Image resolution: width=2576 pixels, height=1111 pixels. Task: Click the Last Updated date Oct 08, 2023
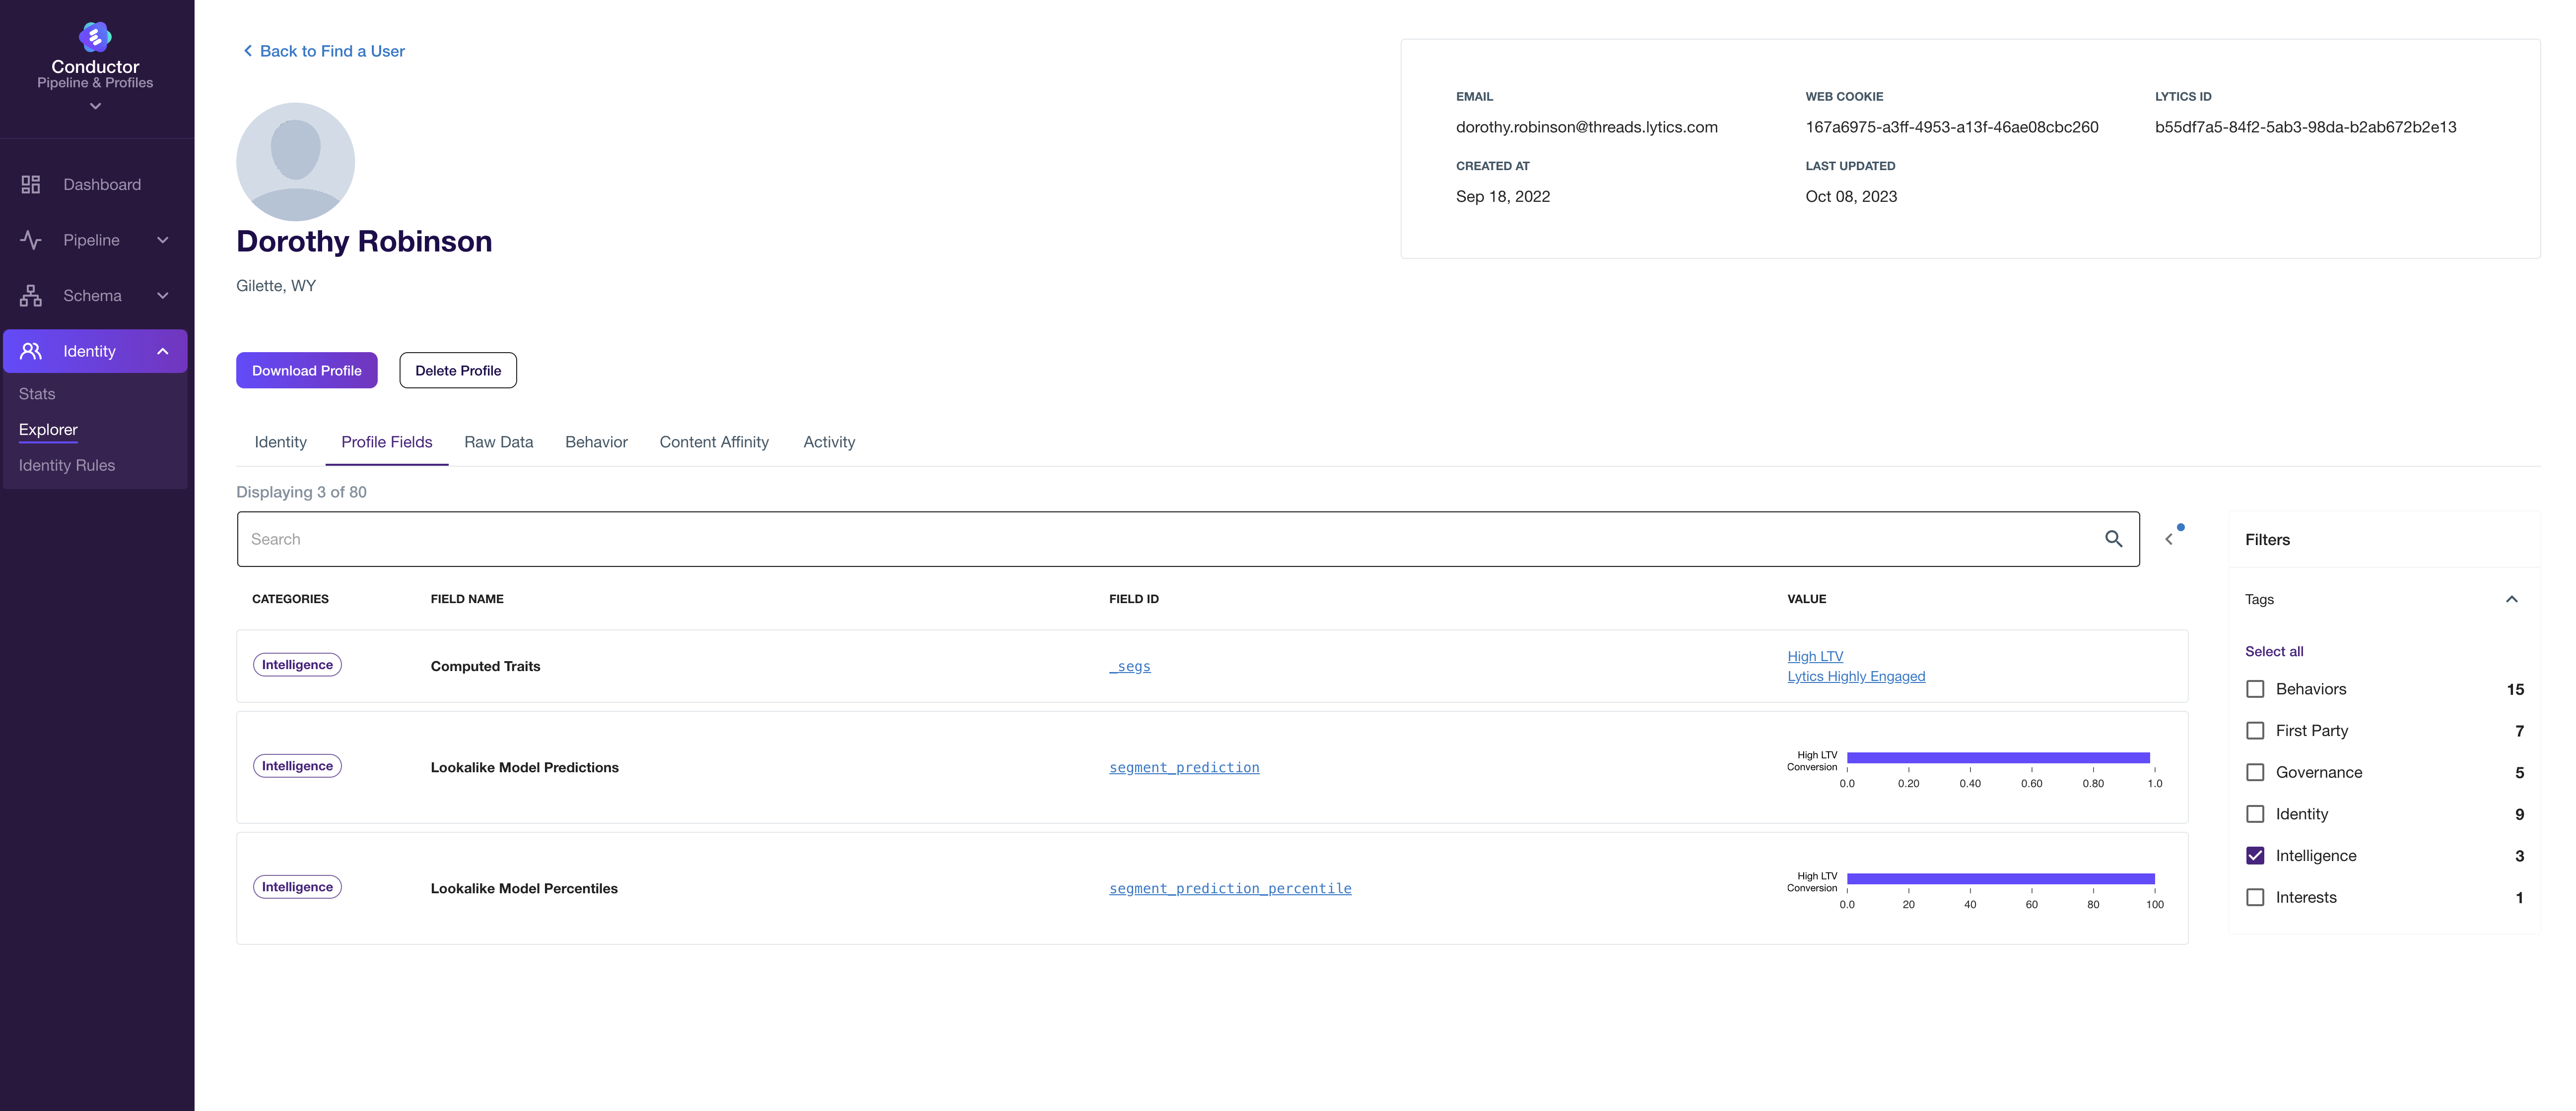coord(1850,196)
